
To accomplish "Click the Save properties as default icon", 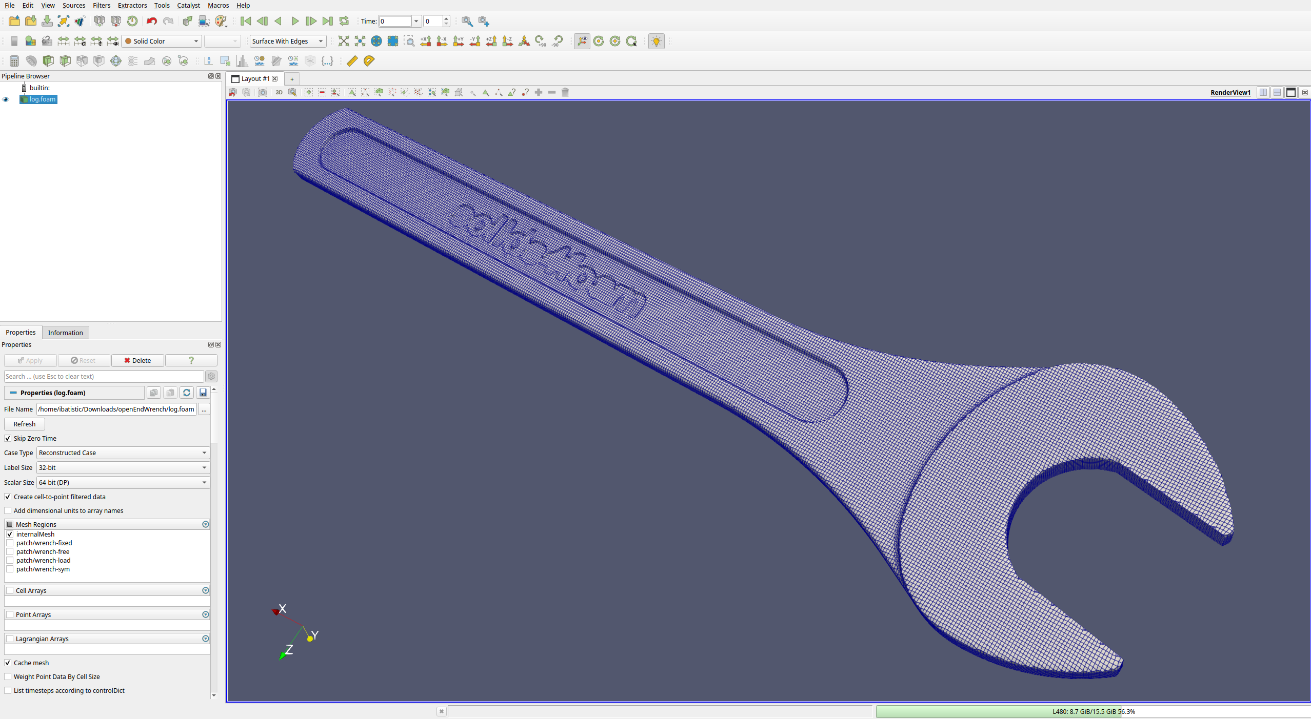I will pyautogui.click(x=203, y=393).
